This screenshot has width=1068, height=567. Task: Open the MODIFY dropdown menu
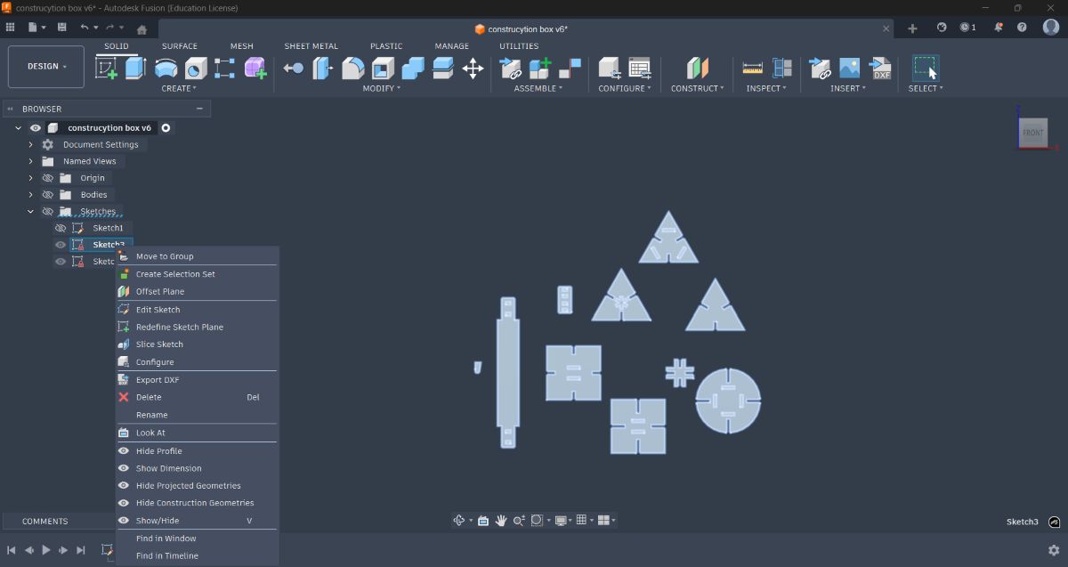(x=380, y=88)
